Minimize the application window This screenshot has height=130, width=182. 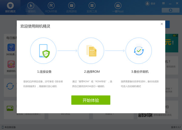(x=170, y=4)
